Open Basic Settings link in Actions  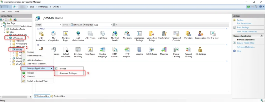[244, 28]
